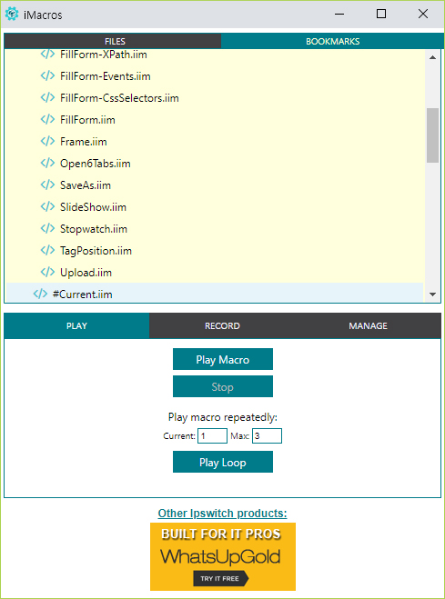Open the Manage tab

click(x=368, y=325)
